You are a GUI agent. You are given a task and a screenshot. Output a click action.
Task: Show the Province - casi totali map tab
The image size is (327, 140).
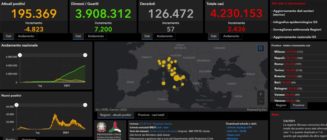[x=151, y=115]
